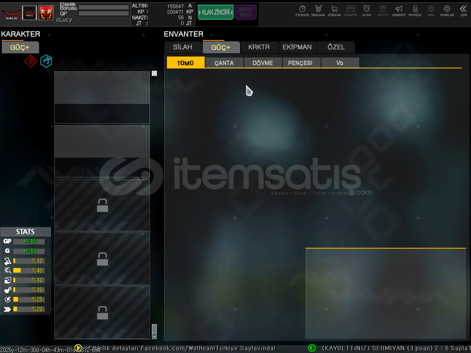This screenshot has height=353, width=471.
Task: Select the red claw power-up icon
Action: [30, 61]
